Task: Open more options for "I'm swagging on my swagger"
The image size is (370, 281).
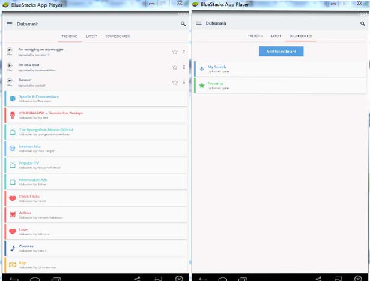Action: click(184, 52)
